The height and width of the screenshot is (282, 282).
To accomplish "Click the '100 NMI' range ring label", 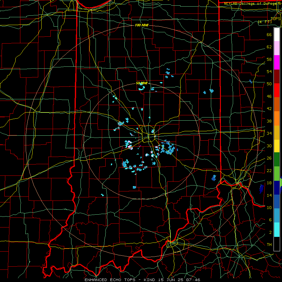I will pos(142,25).
